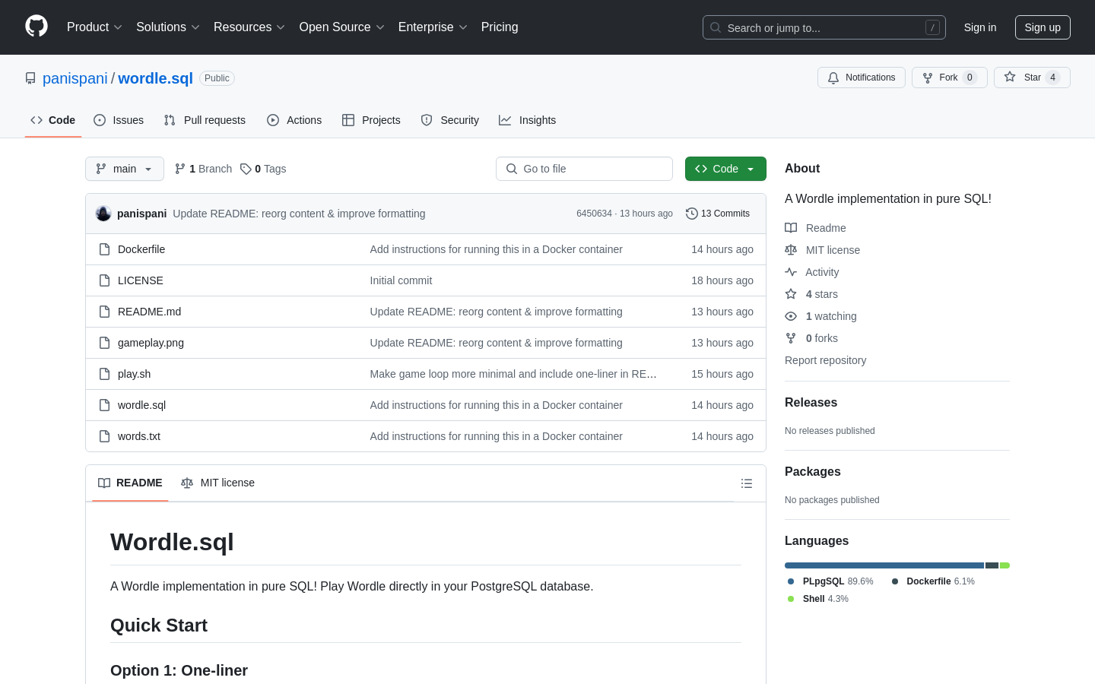The image size is (1095, 684).
Task: Click the tag icon beside 0 Tags
Action: 246,169
